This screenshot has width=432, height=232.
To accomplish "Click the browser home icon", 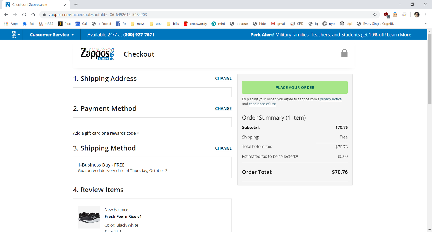I will point(33,15).
